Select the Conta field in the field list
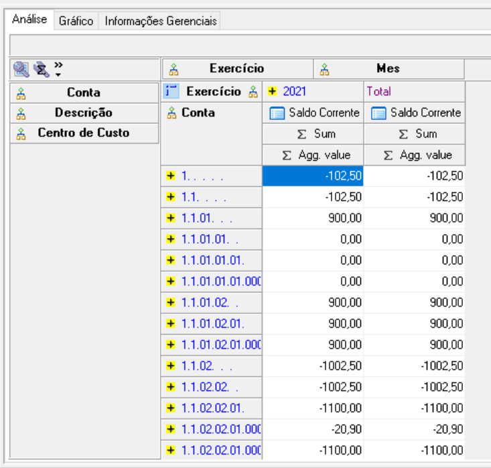Viewport: 491px width, 468px height. point(84,93)
